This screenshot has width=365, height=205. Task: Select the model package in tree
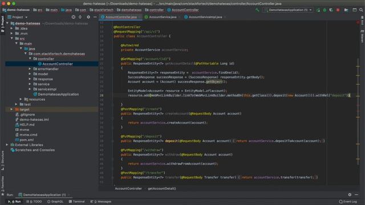[40, 74]
